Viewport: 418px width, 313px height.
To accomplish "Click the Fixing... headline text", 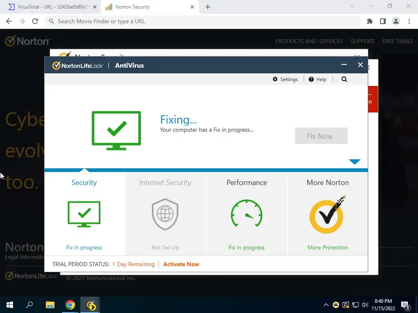I will 178,120.
